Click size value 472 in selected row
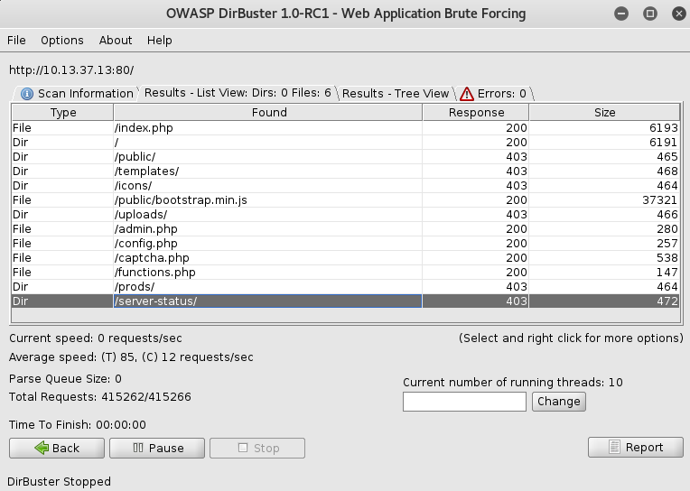The image size is (690, 491). [x=667, y=301]
